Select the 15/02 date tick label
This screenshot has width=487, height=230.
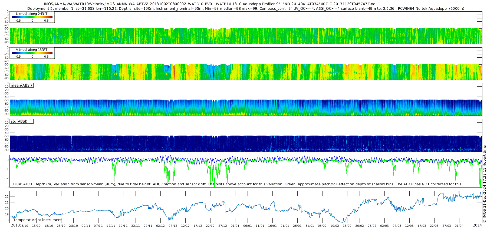[347, 226]
